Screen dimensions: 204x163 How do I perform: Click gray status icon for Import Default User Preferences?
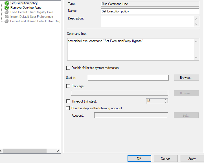click(x=7, y=17)
